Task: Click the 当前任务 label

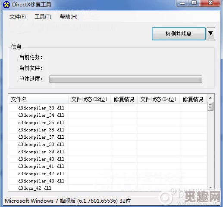Action: 31,58
